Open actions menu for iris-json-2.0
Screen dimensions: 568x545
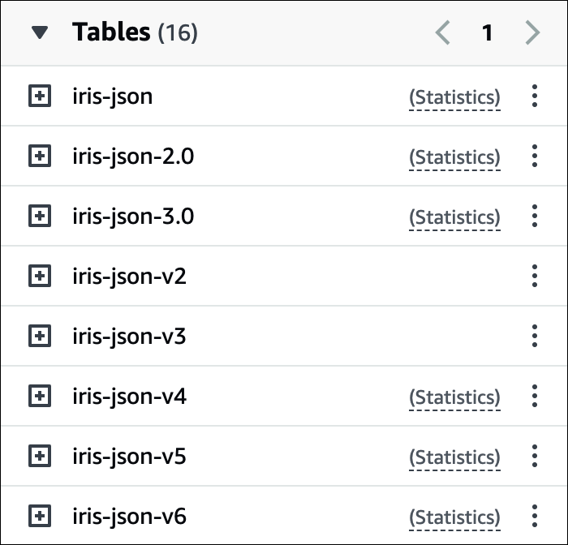tap(534, 157)
